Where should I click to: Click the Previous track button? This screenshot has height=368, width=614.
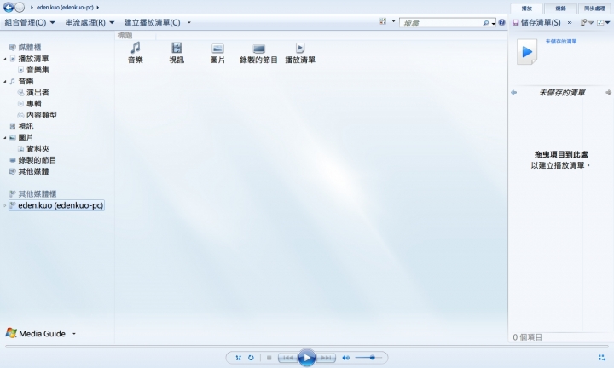point(288,358)
